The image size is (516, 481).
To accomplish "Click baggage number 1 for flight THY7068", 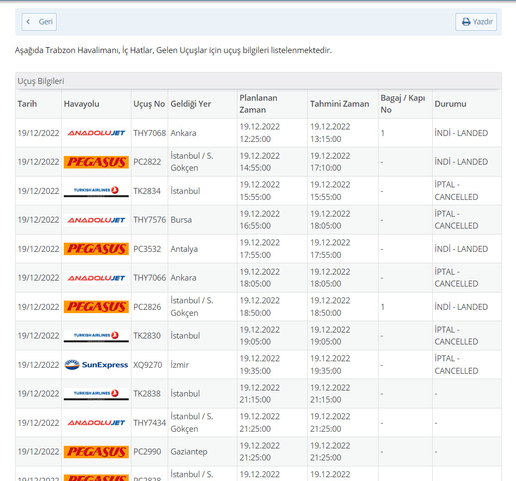I will [x=382, y=133].
